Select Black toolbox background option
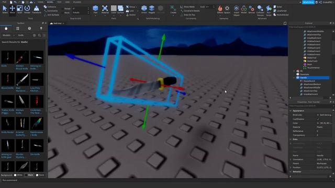The image size is (335, 188). pos(26,175)
